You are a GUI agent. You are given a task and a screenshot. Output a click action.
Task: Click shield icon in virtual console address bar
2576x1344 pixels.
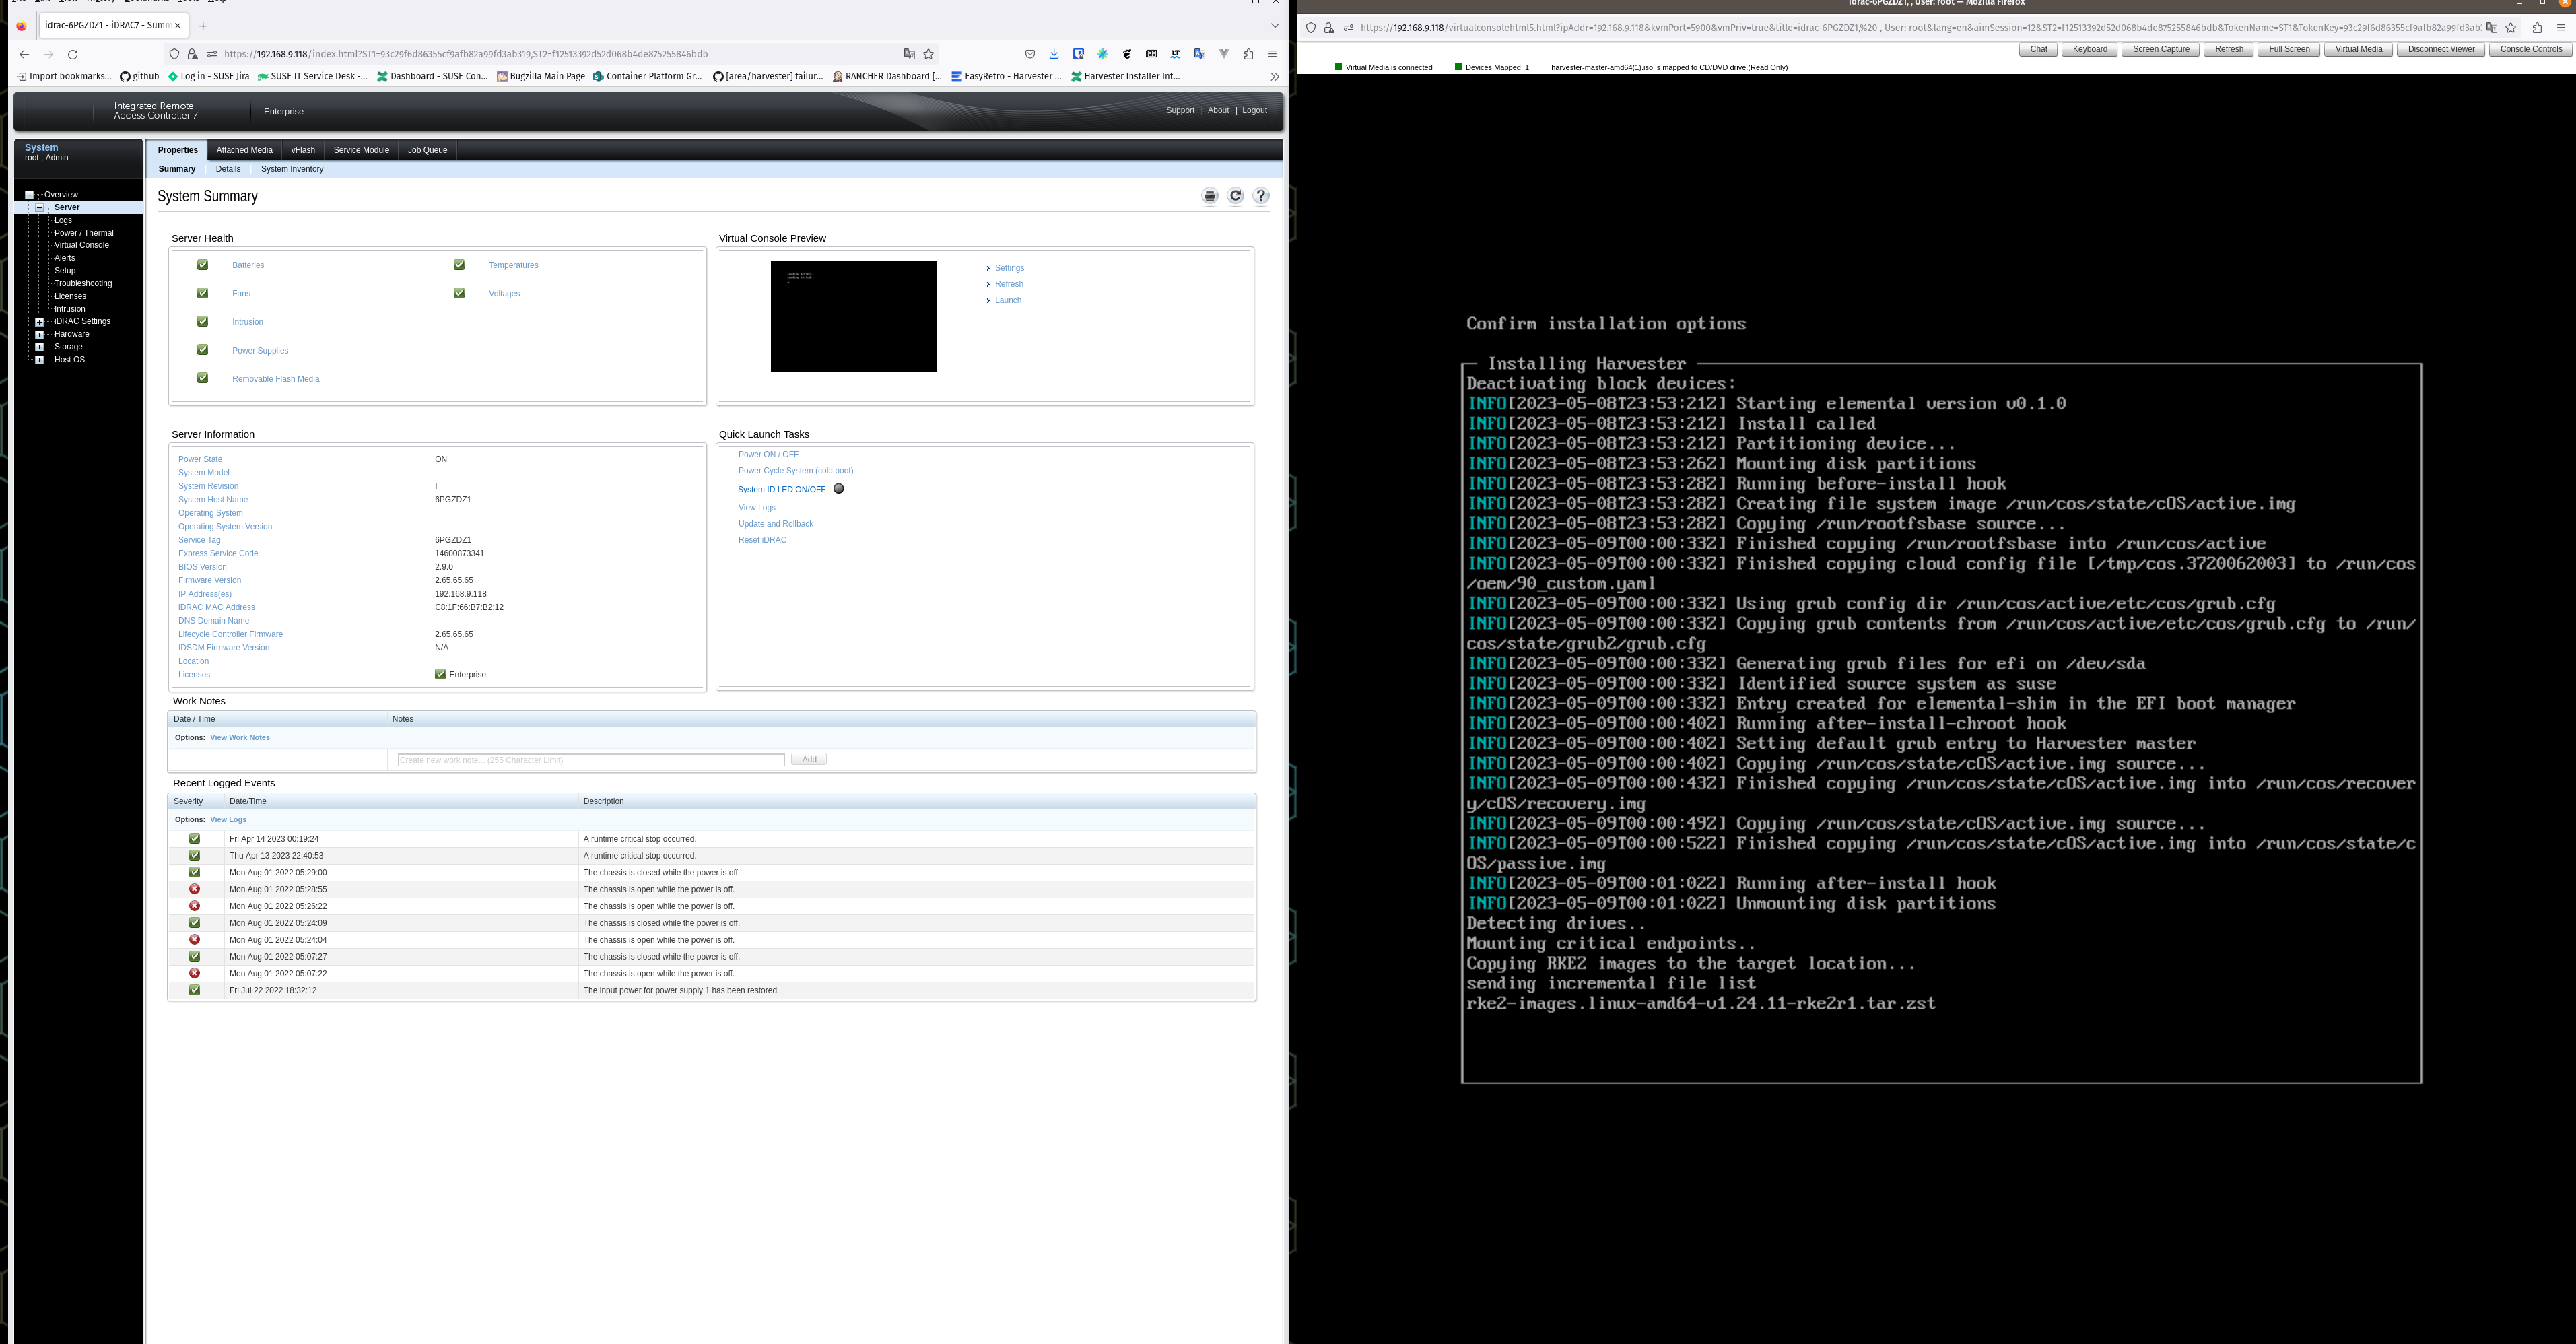click(1311, 28)
